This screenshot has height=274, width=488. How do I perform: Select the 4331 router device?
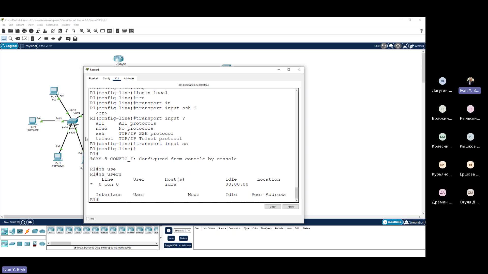(x=51, y=230)
